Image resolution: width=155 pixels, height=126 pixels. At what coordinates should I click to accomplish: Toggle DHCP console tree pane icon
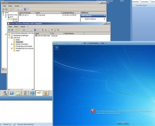click(14, 9)
